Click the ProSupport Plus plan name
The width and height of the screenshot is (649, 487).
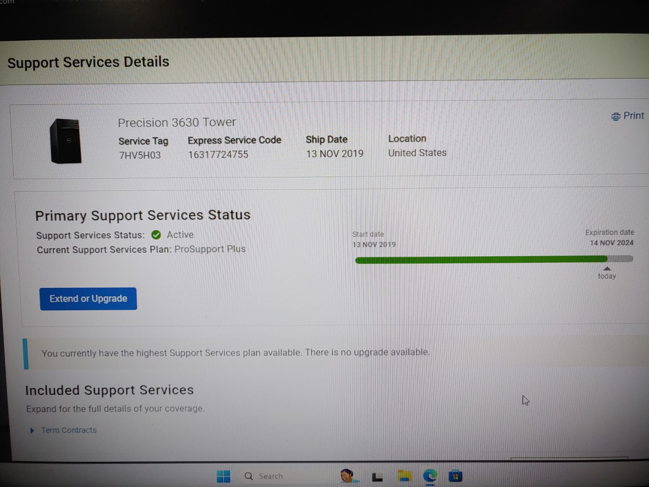pos(210,249)
